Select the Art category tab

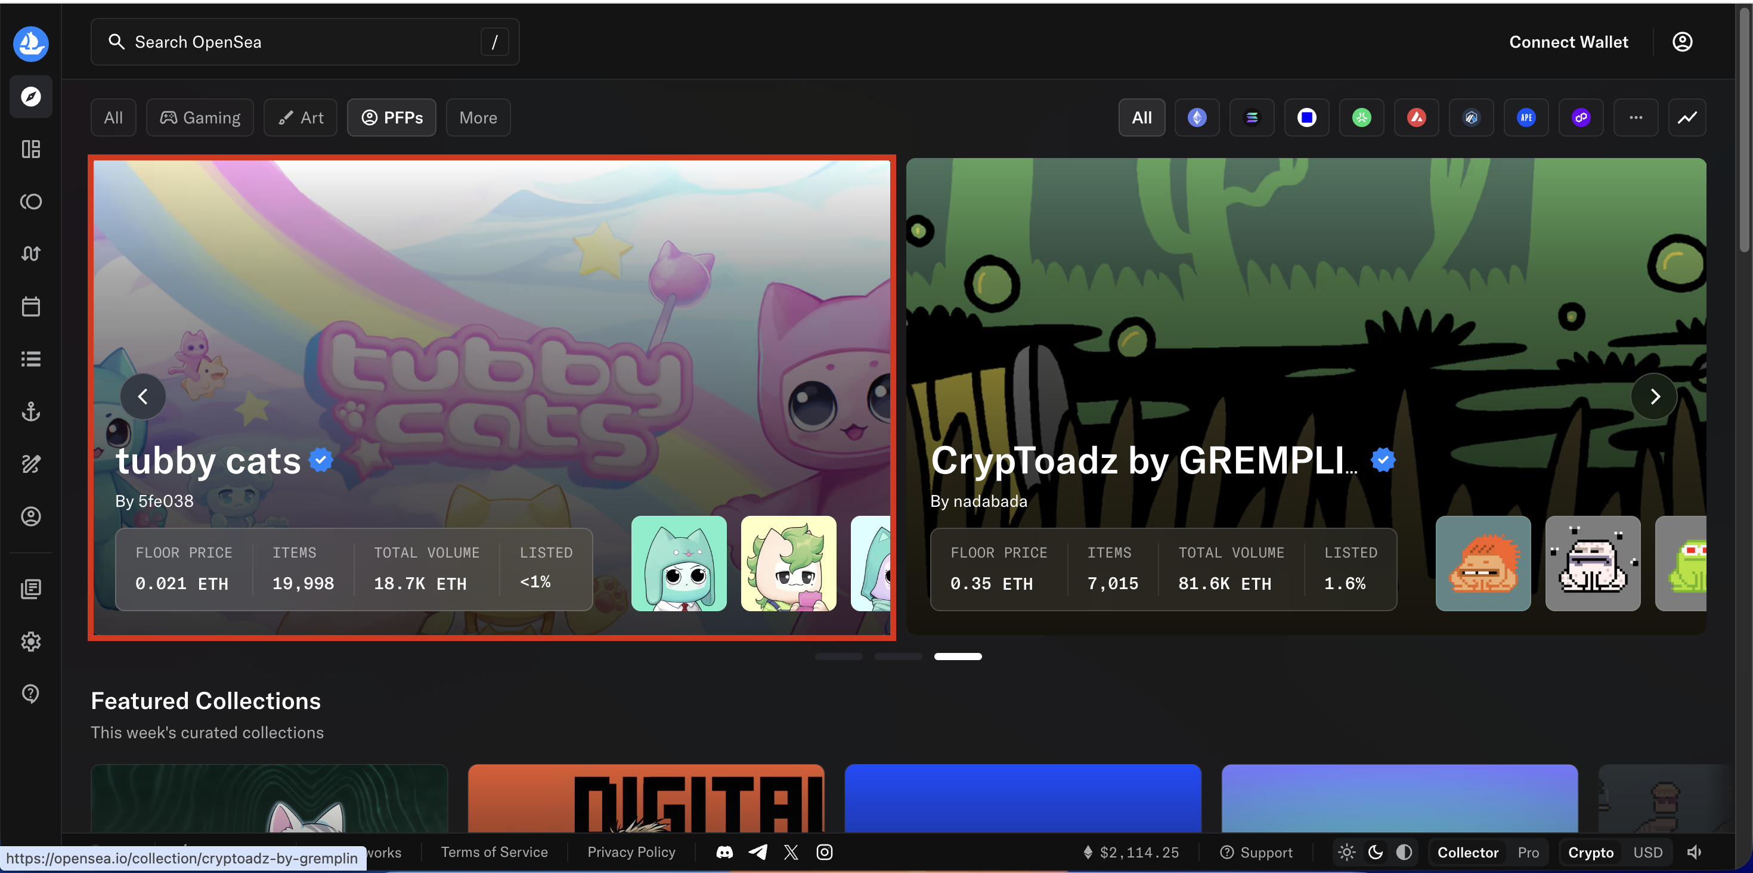pos(301,117)
